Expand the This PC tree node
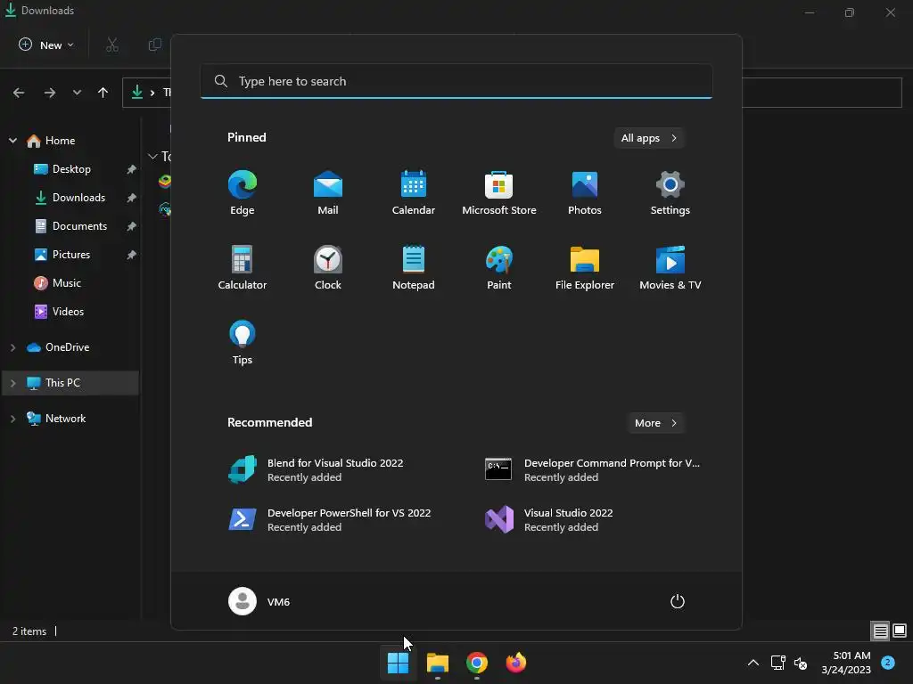The width and height of the screenshot is (913, 684). pyautogui.click(x=12, y=383)
